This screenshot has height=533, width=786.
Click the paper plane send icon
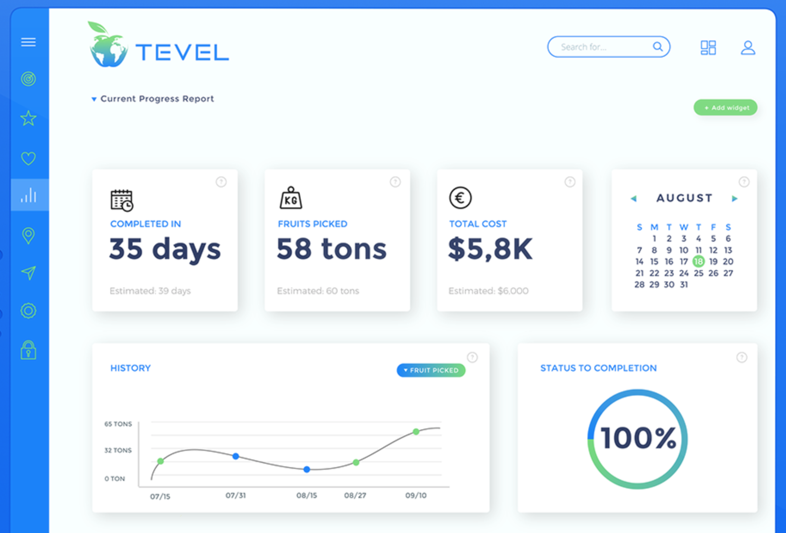pos(28,273)
